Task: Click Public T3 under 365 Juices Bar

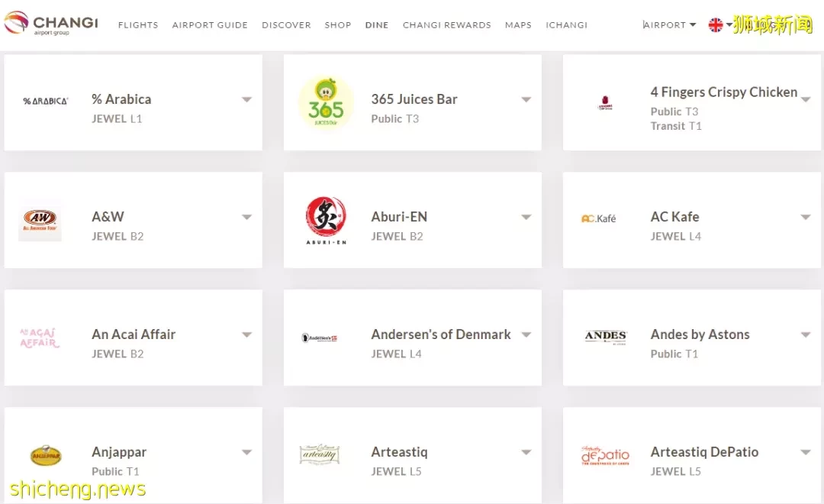Action: click(x=394, y=119)
